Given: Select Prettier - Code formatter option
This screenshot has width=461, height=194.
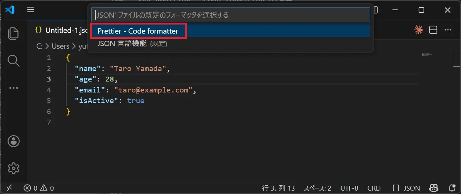Looking at the screenshot, I should pos(230,31).
